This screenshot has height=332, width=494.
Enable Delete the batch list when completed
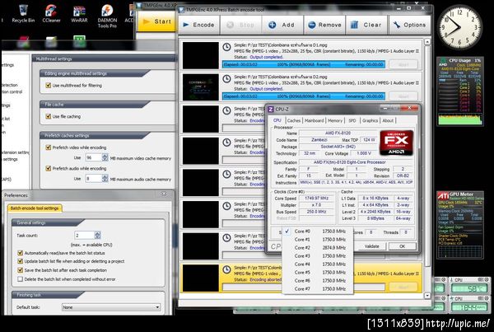click(20, 279)
